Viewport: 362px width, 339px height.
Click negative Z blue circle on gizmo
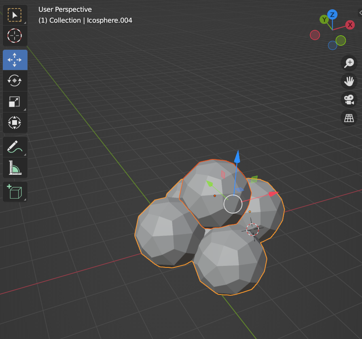(332, 45)
